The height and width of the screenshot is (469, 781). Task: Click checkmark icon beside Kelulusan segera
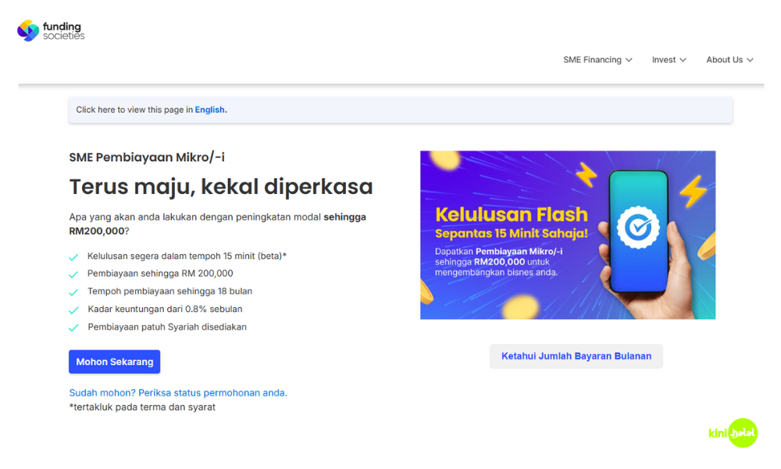coord(73,256)
